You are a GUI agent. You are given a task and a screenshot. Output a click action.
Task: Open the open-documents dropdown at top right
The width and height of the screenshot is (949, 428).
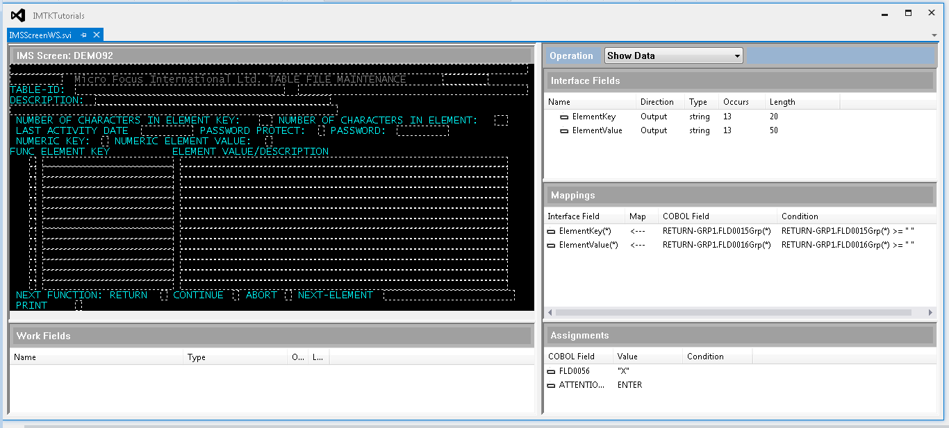[x=934, y=35]
